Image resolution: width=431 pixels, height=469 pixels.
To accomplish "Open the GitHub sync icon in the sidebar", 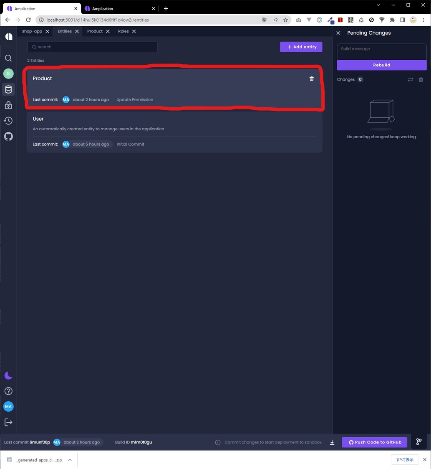I will [8, 137].
